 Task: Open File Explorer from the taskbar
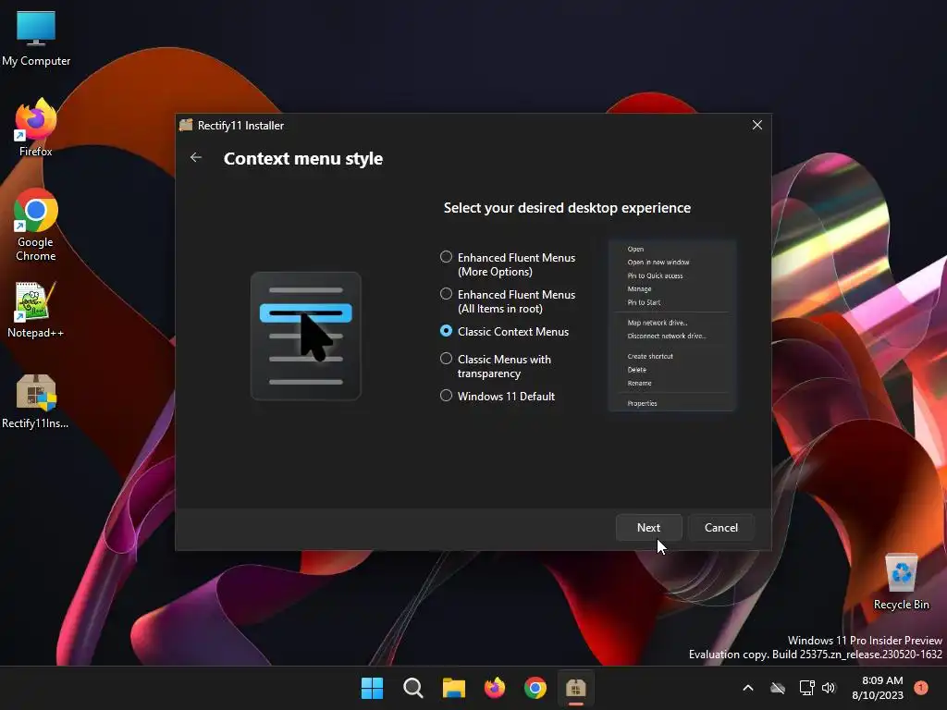[453, 688]
